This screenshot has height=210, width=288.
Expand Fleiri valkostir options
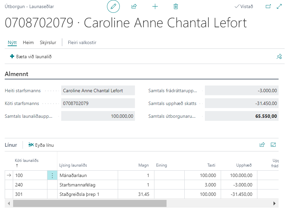[x=82, y=42]
